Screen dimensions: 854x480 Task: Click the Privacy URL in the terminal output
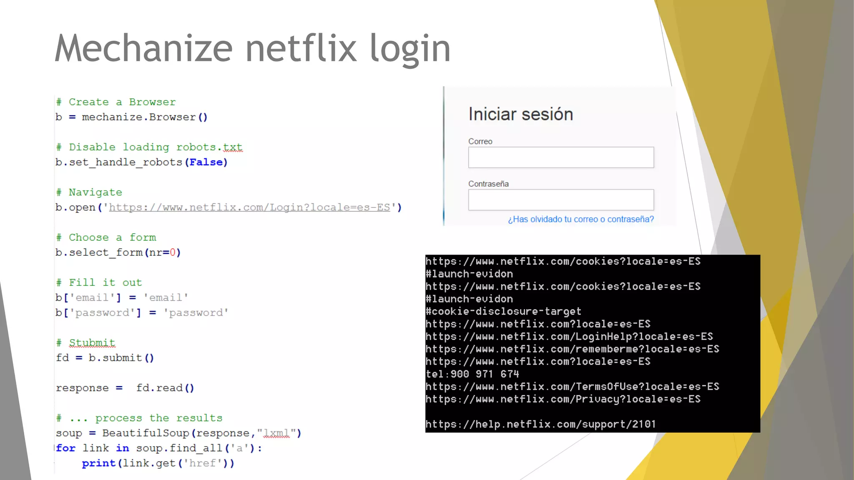(x=563, y=399)
